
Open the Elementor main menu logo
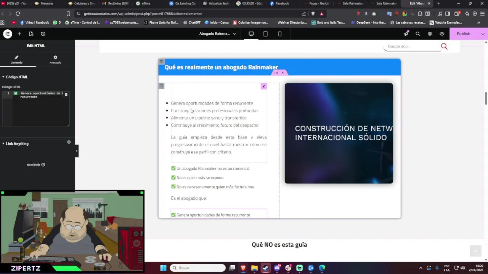(7, 34)
